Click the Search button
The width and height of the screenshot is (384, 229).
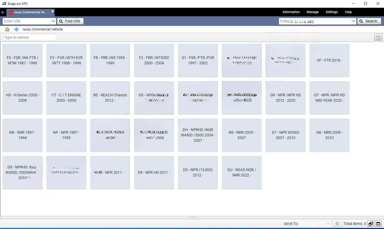point(369,21)
